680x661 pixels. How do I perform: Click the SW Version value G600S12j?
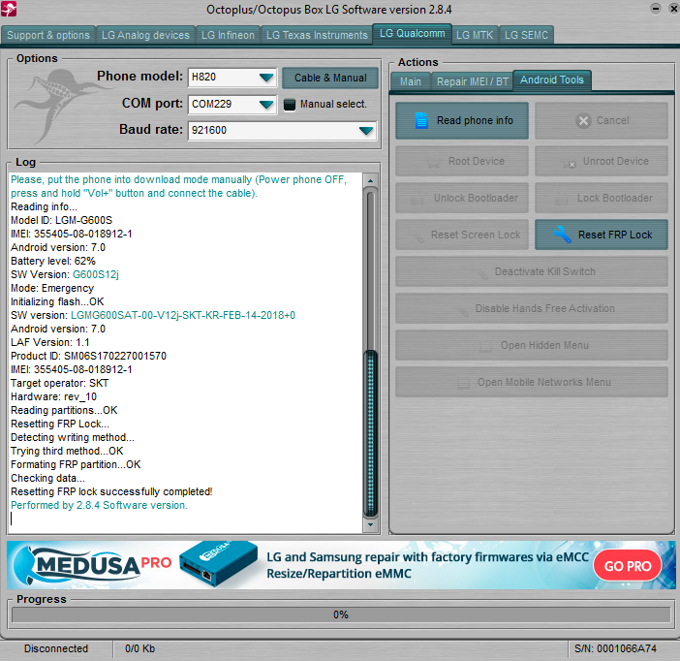[x=95, y=274]
